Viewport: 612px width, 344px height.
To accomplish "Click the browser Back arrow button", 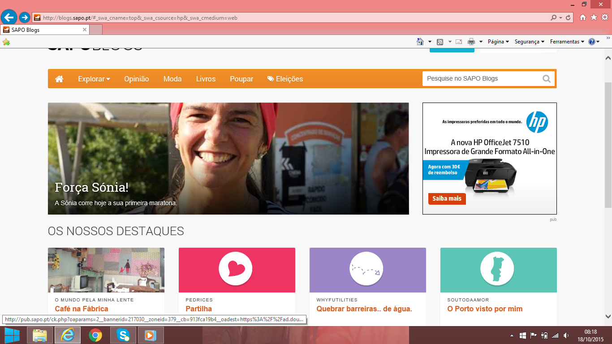I will (x=9, y=17).
